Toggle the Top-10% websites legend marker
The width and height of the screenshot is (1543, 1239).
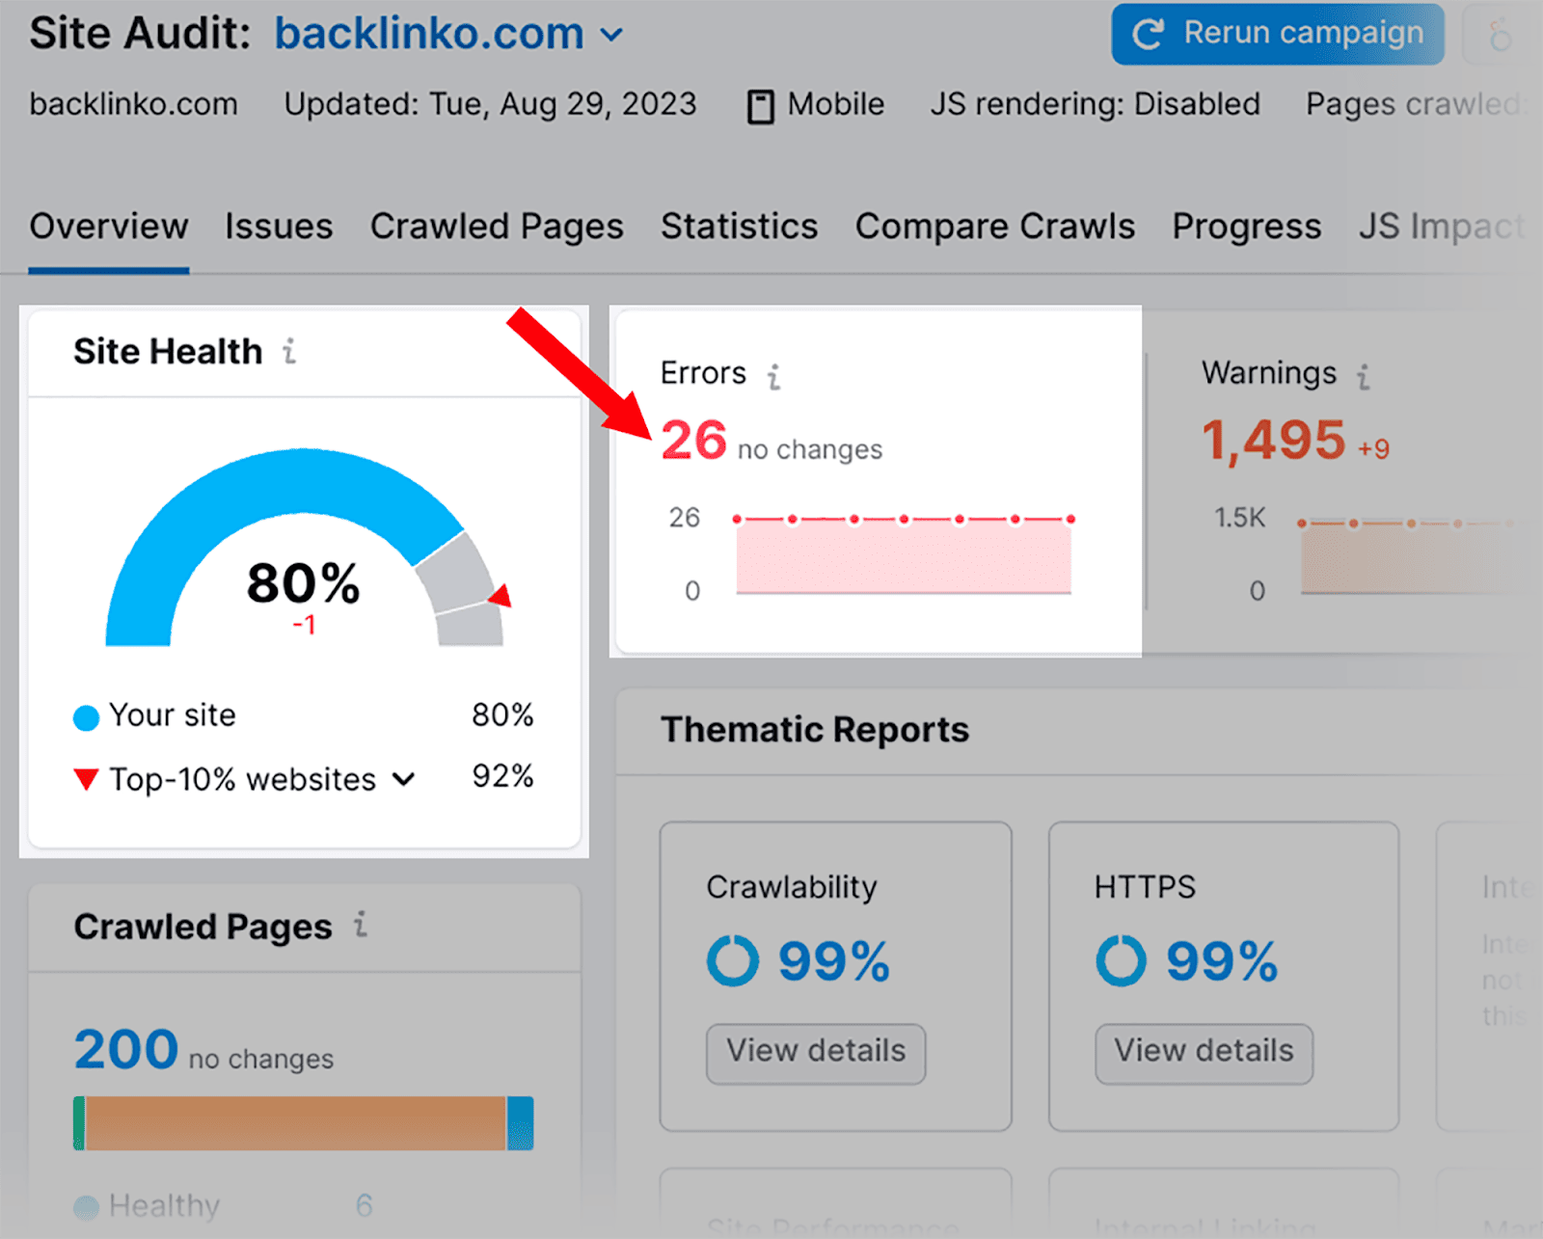point(86,777)
